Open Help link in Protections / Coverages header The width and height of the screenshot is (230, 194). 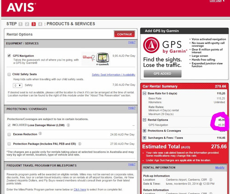tap(132, 108)
